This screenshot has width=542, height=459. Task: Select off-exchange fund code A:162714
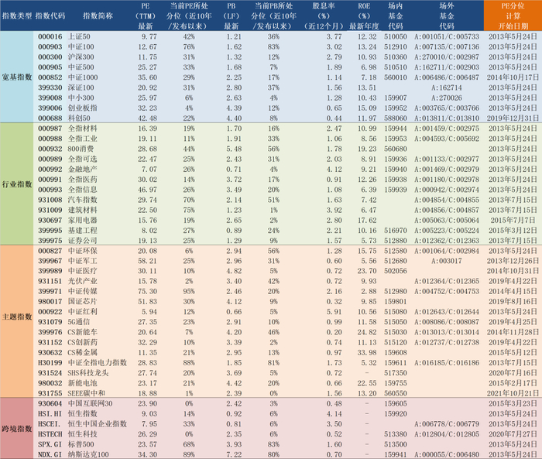click(x=447, y=87)
